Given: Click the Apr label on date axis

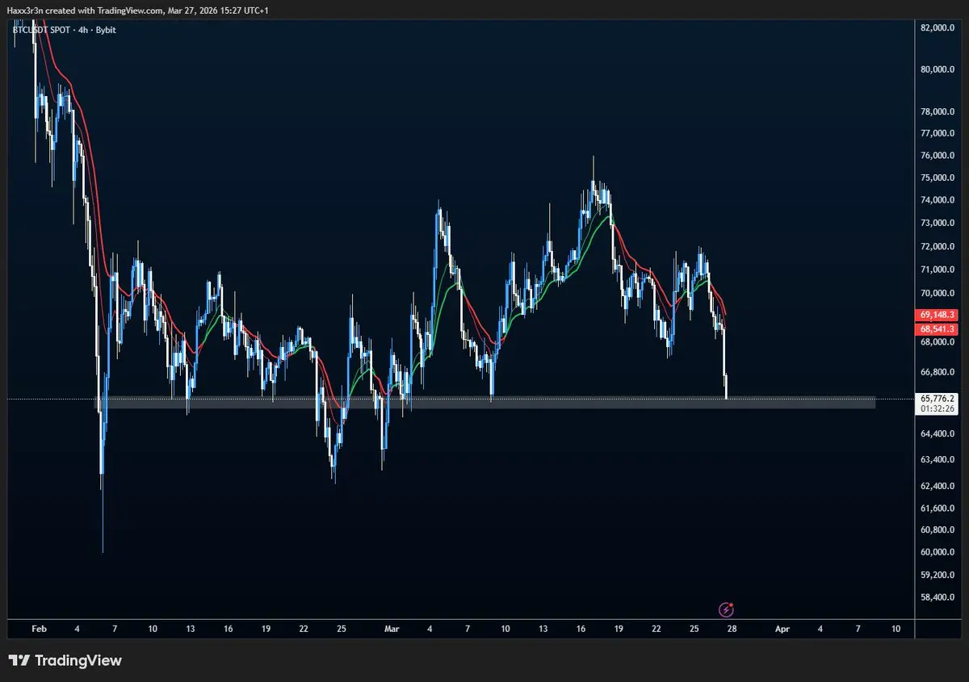Looking at the screenshot, I should (x=782, y=628).
